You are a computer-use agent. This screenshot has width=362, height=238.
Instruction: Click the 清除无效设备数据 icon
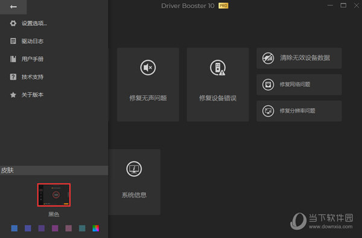pos(268,58)
